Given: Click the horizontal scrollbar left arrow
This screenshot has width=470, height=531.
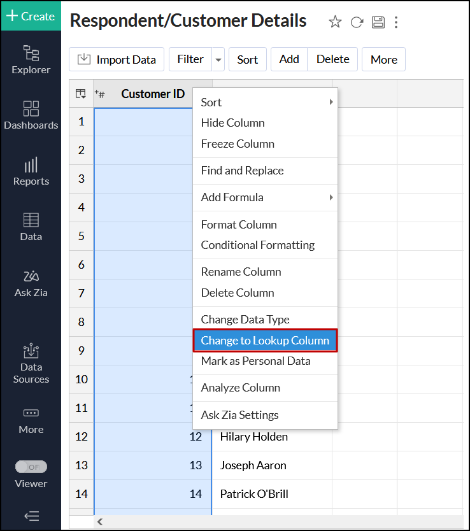Looking at the screenshot, I should coord(99,521).
